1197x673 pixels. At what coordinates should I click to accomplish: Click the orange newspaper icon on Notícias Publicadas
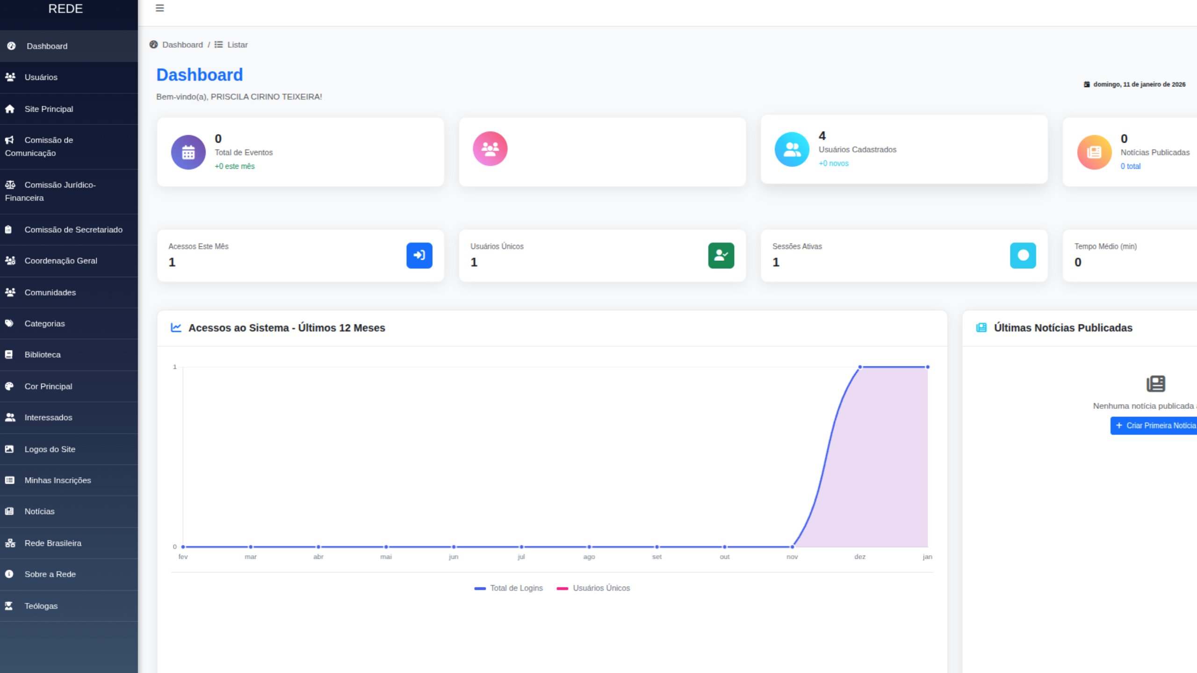[x=1094, y=152]
